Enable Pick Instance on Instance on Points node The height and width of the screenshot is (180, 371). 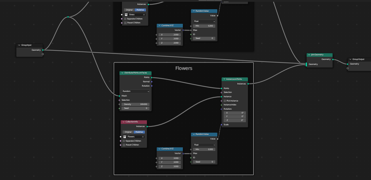click(225, 101)
